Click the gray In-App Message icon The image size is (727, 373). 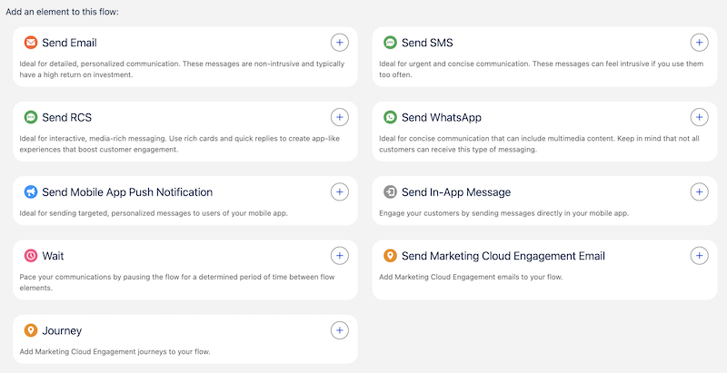coord(391,192)
